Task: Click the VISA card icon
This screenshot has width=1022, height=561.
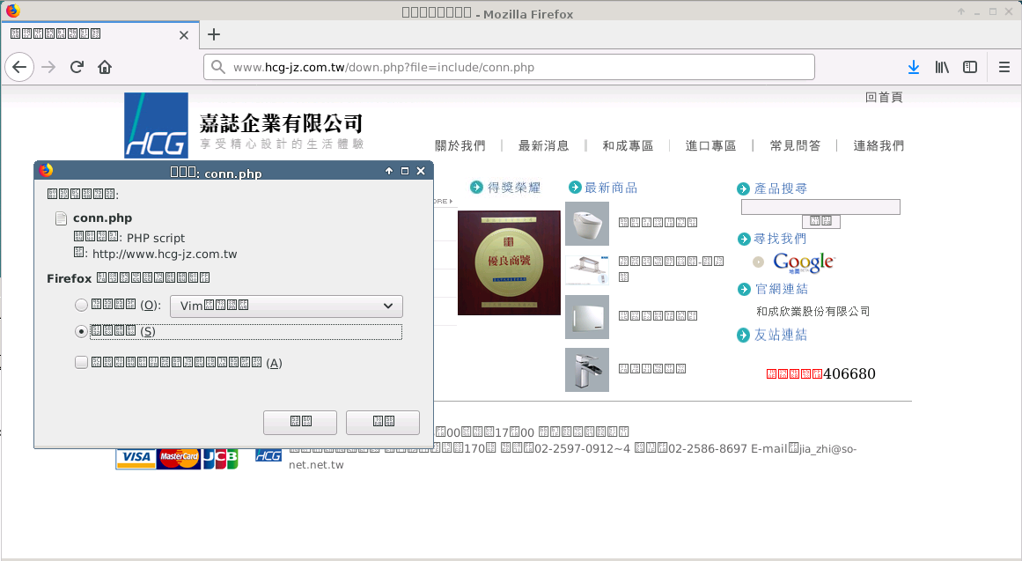Action: [x=136, y=458]
